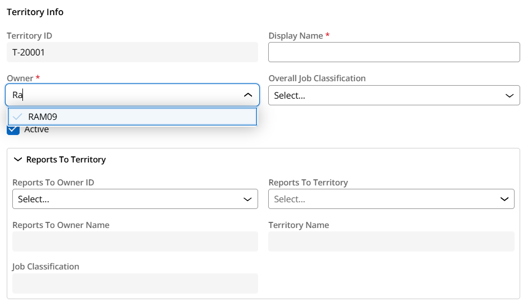Click the Active checkbox label text
The image size is (528, 307).
point(36,130)
